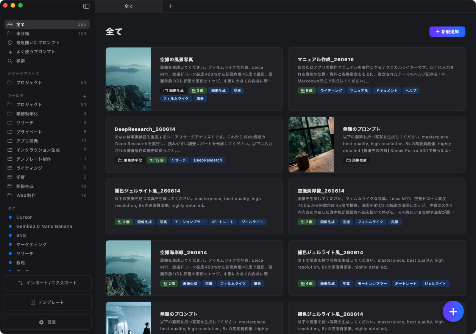This screenshot has width=476, height=334.
Task: Open a new tab with plus icon
Action: pos(170,6)
